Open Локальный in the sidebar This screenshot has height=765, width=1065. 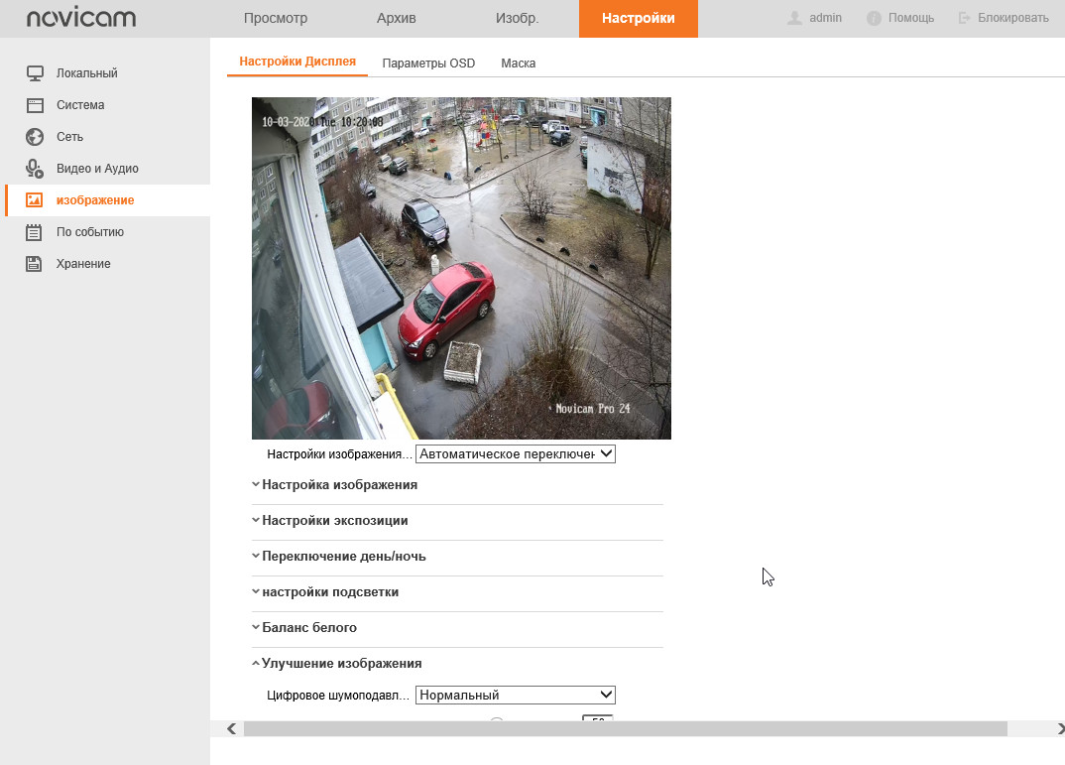[87, 73]
